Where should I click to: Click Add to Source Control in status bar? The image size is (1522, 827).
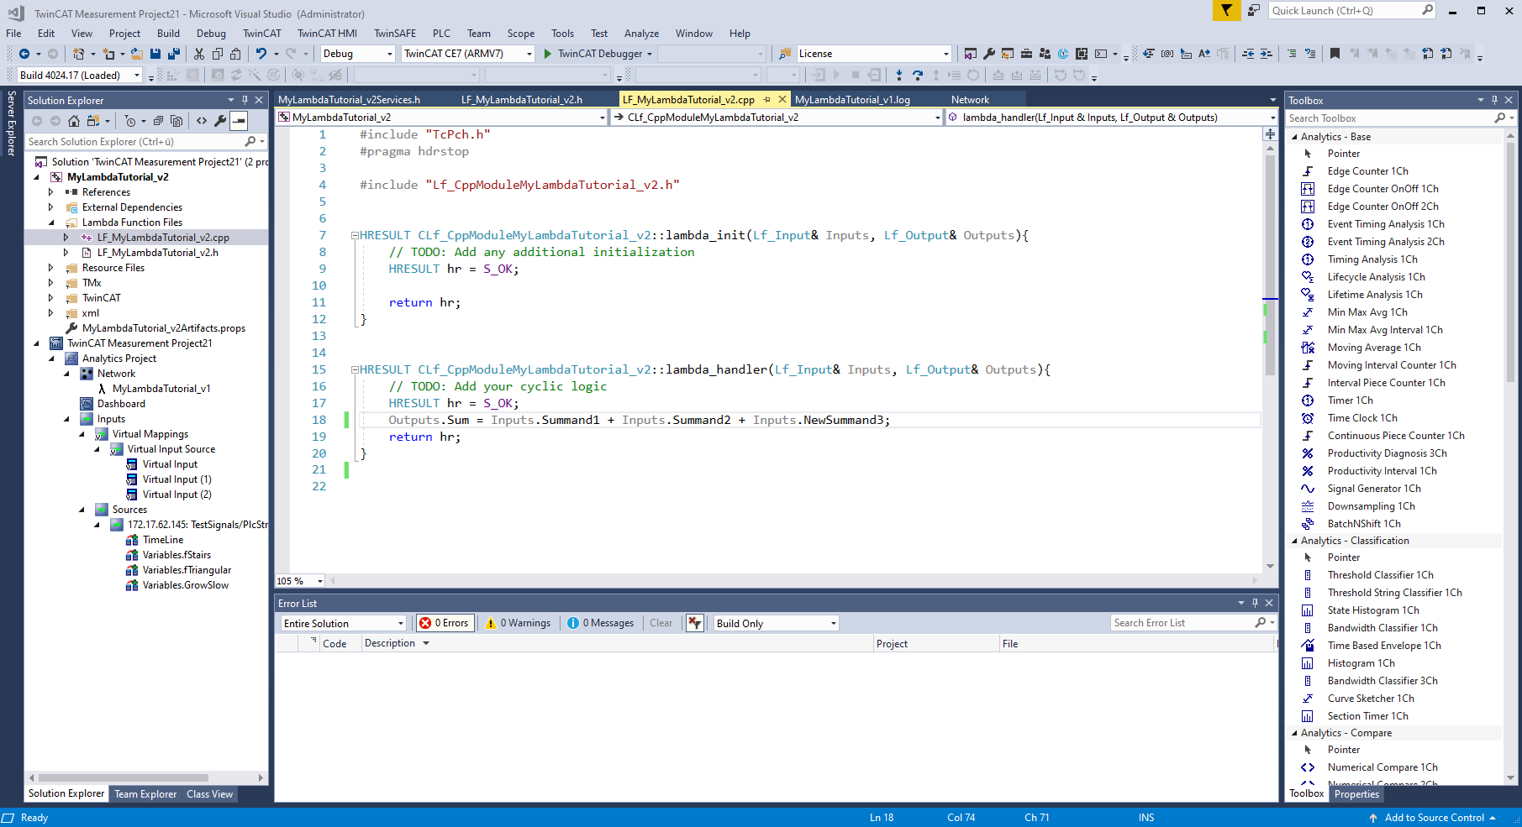1434,818
